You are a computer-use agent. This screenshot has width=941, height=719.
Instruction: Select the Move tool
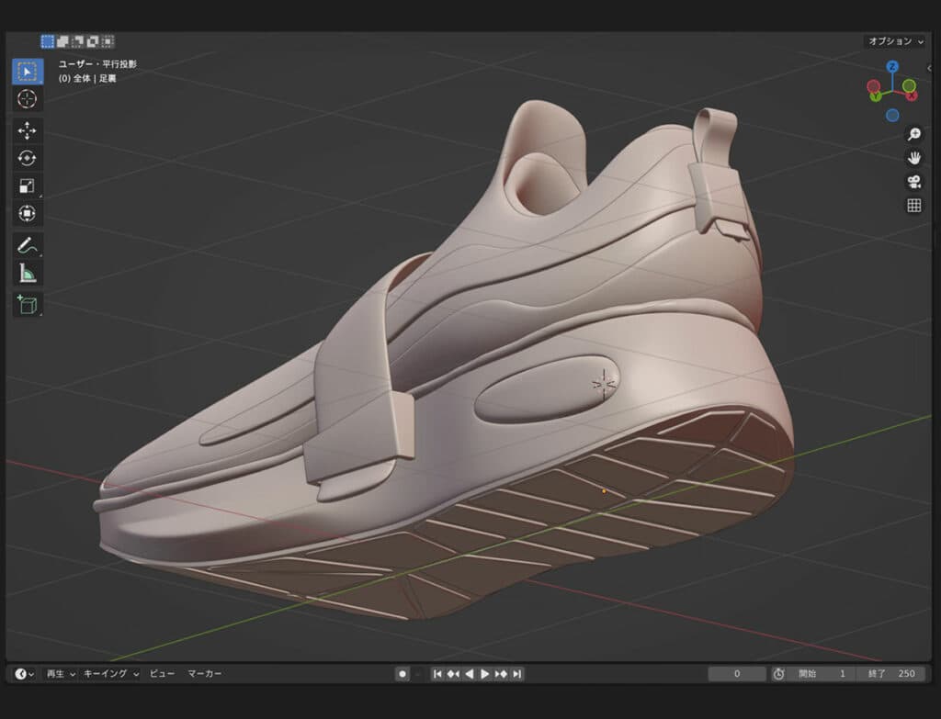[x=28, y=130]
